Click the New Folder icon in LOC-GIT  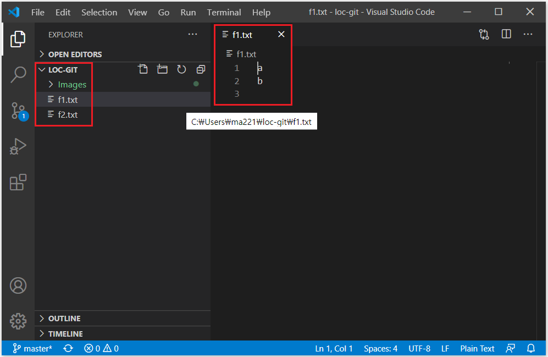coord(162,69)
